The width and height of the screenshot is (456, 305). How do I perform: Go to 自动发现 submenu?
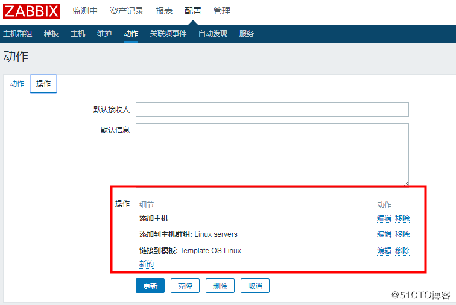point(213,34)
